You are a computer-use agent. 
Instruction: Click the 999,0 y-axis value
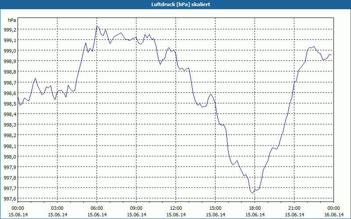pos(10,51)
